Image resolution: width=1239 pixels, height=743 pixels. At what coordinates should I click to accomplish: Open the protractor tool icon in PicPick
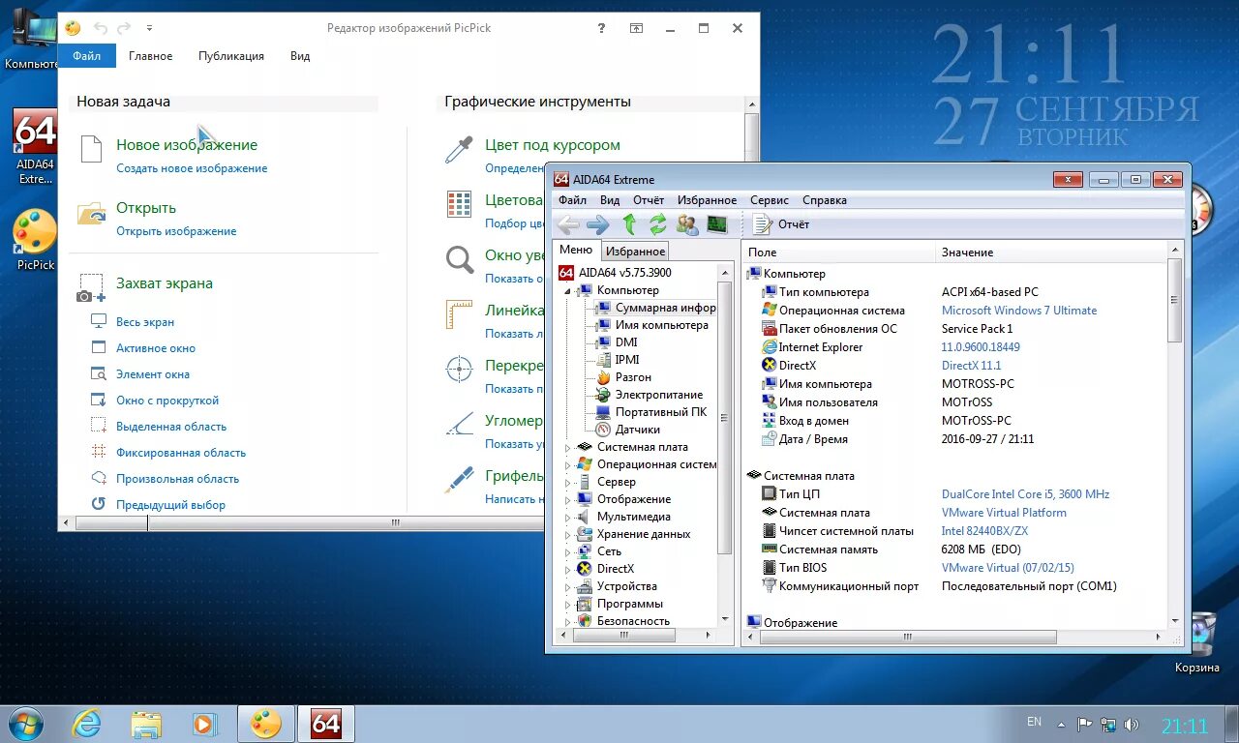click(x=459, y=425)
